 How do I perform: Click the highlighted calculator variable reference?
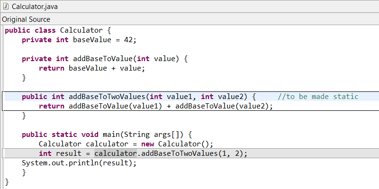click(x=116, y=153)
